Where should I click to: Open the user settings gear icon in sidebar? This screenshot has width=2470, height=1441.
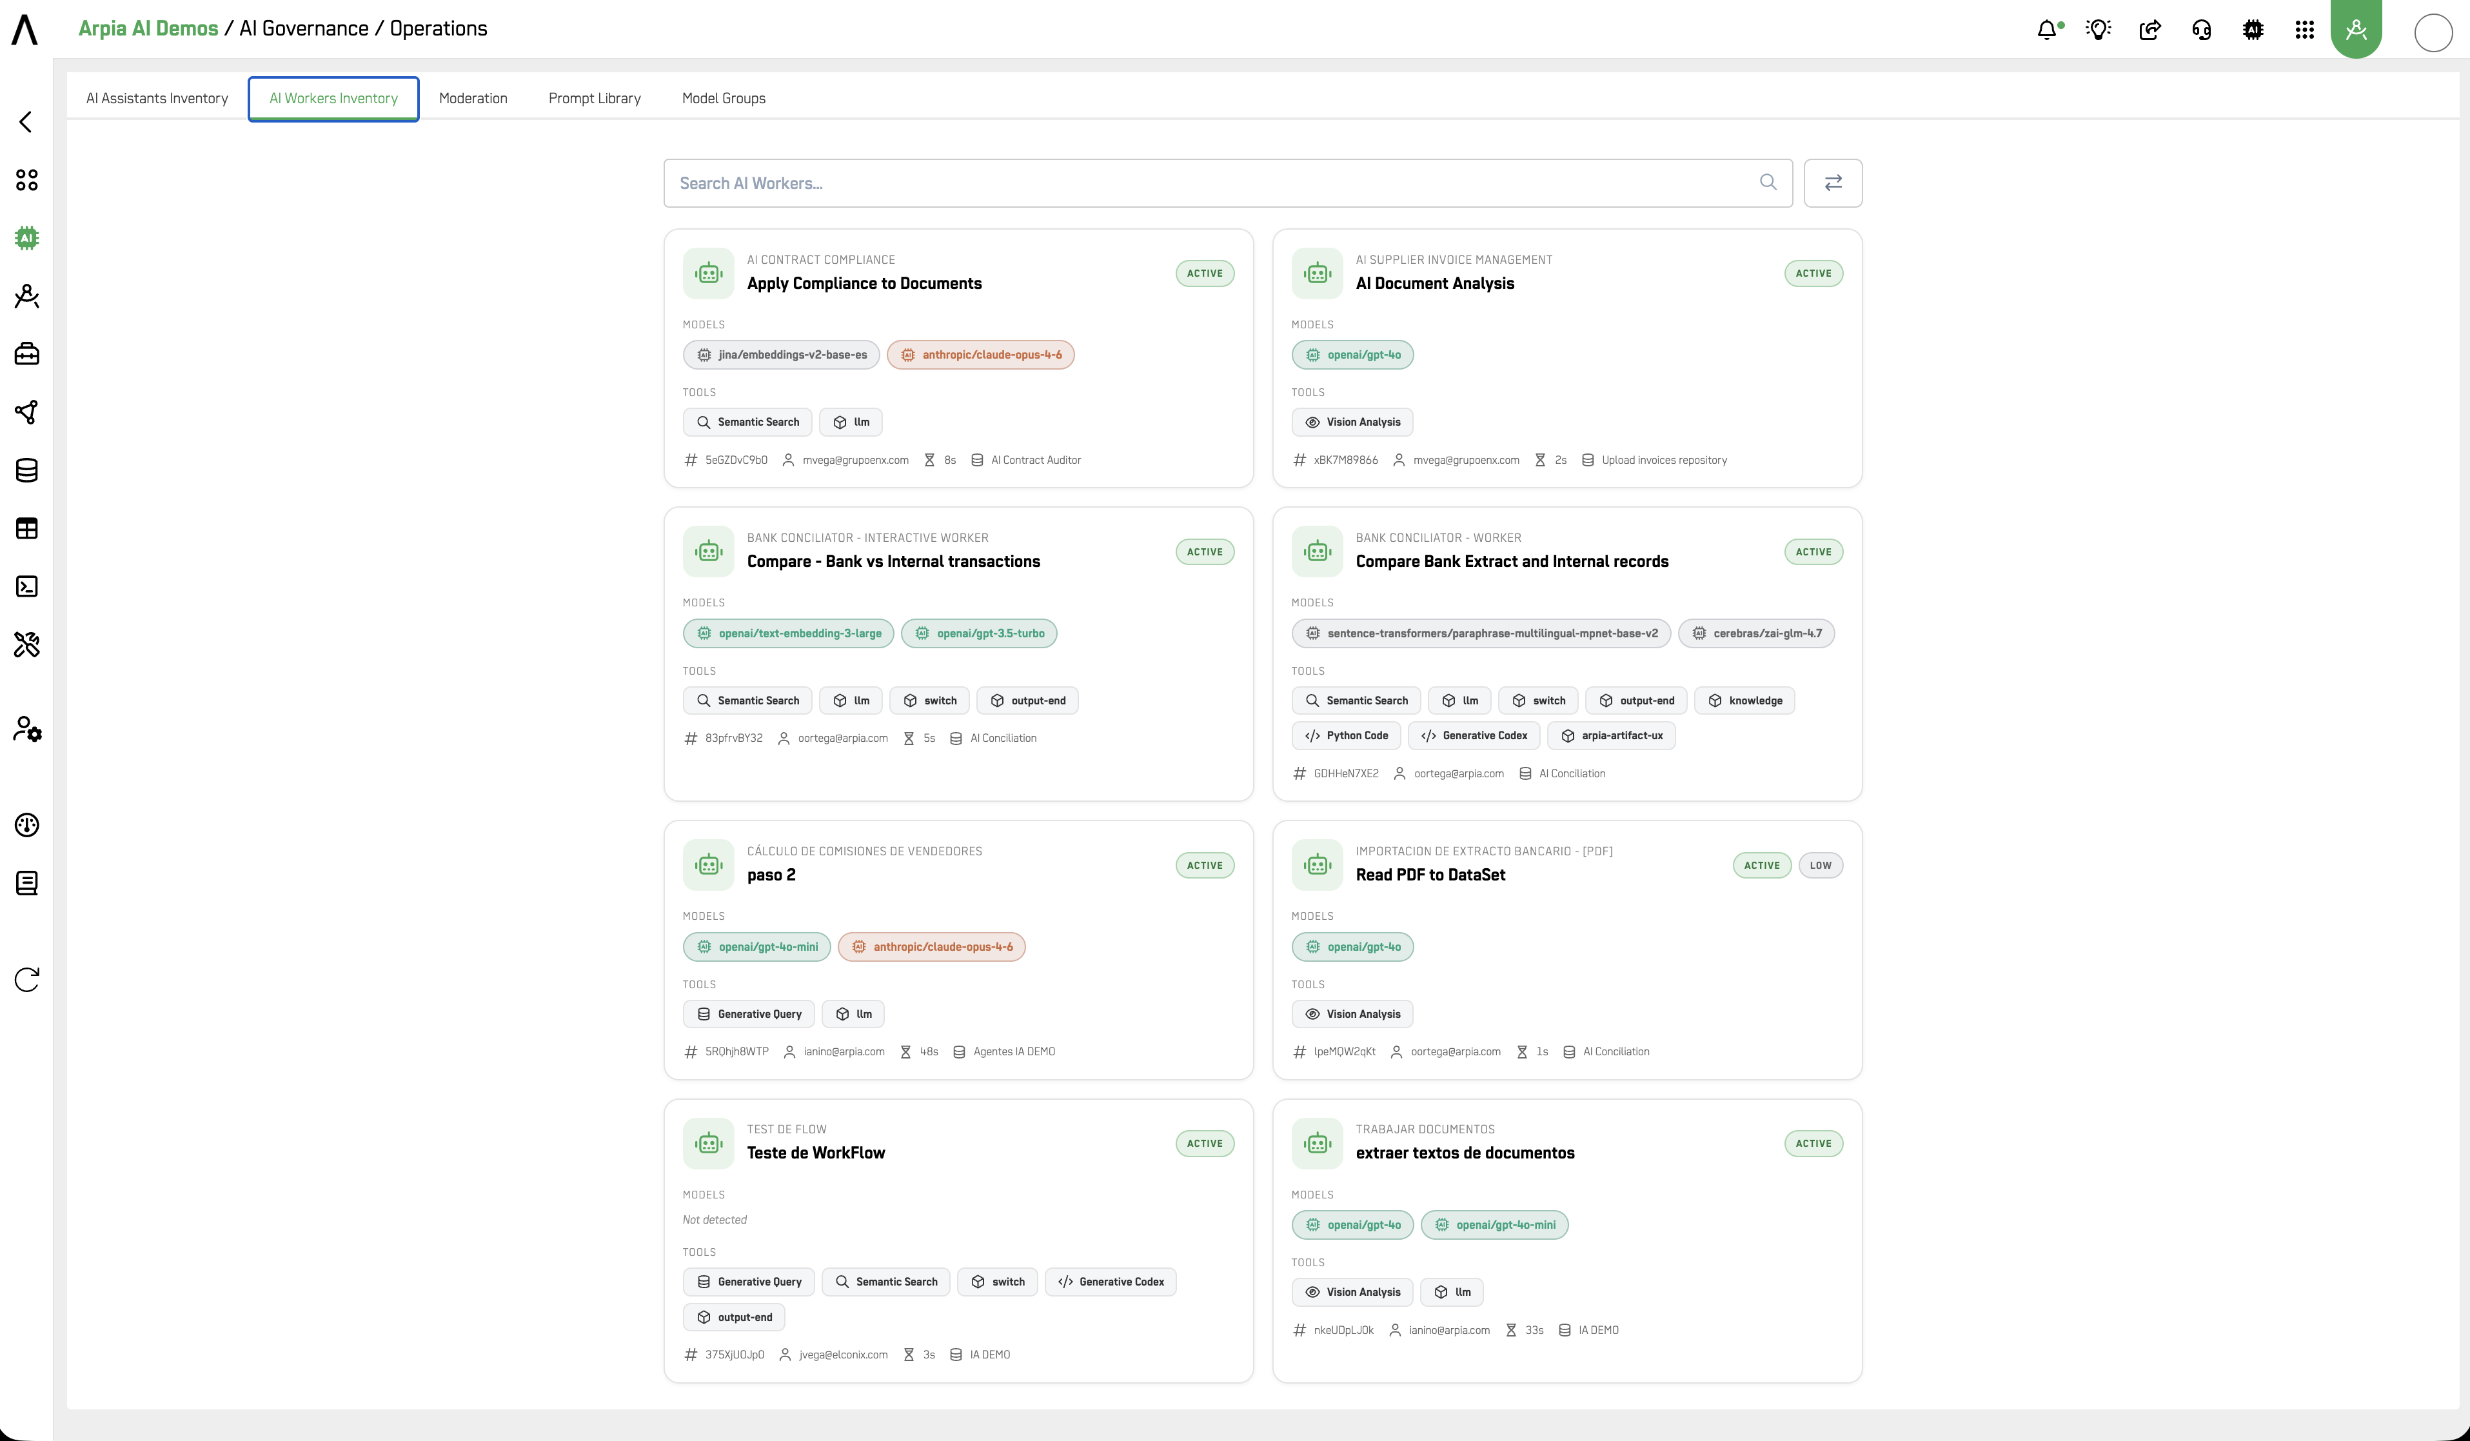point(26,728)
